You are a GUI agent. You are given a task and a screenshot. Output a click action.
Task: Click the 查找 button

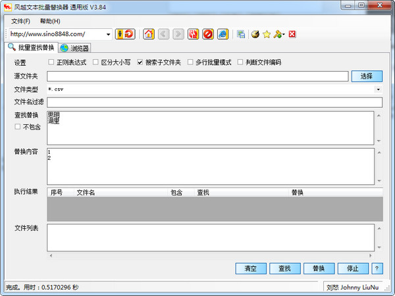pyautogui.click(x=284, y=268)
